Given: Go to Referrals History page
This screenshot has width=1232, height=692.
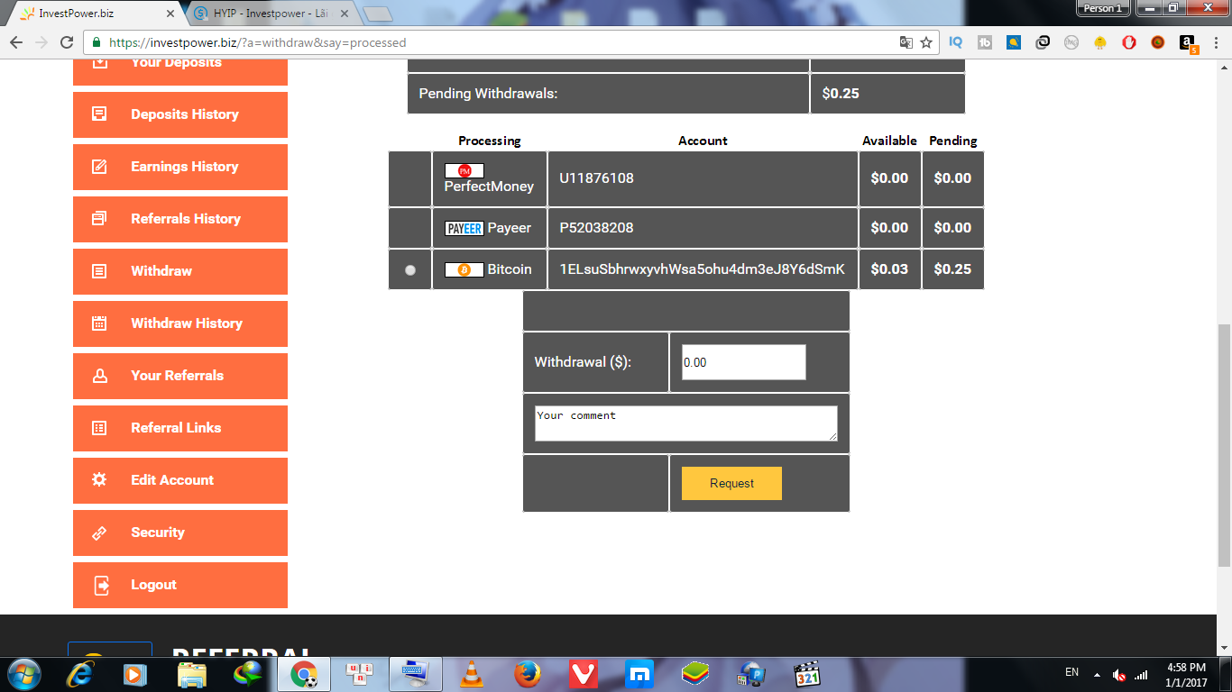Looking at the screenshot, I should (180, 219).
